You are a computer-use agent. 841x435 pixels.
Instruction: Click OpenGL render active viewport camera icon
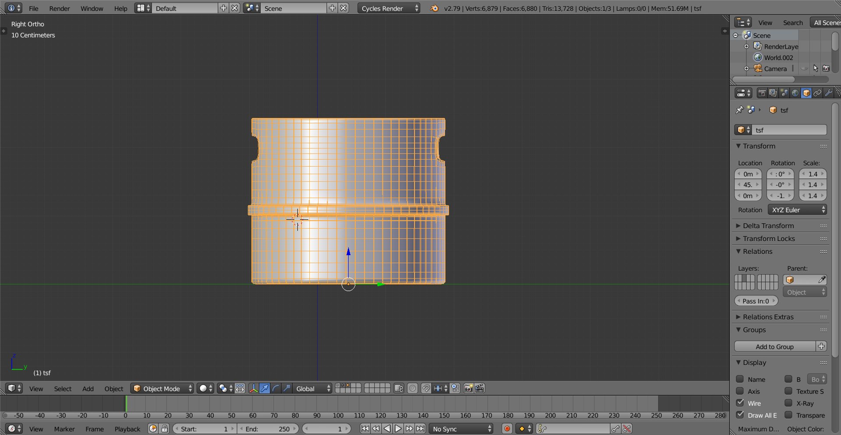click(x=468, y=389)
